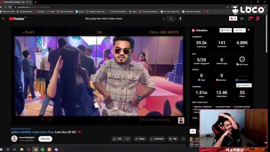Open the Gmail bookmark

[51, 11]
